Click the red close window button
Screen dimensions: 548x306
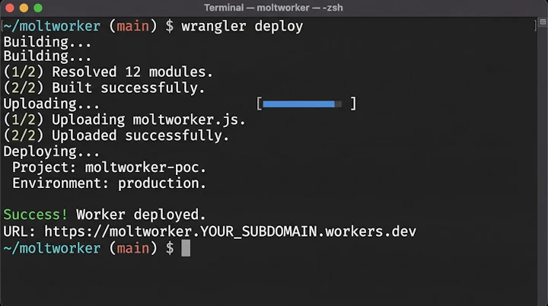pyautogui.click(x=10, y=8)
